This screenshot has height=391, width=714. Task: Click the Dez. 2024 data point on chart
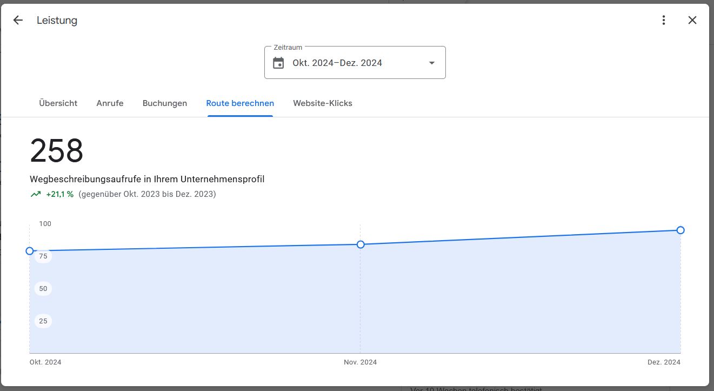(680, 230)
